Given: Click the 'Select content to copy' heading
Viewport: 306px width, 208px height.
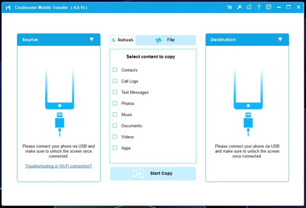Looking at the screenshot, I should coord(151,57).
